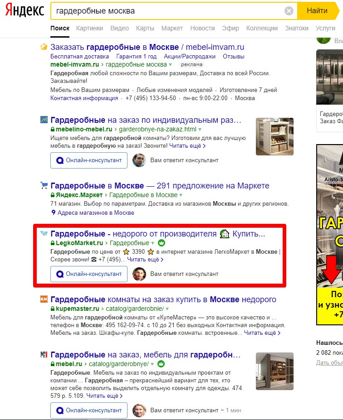
Task: Click the Найти search button
Action: tap(317, 11)
